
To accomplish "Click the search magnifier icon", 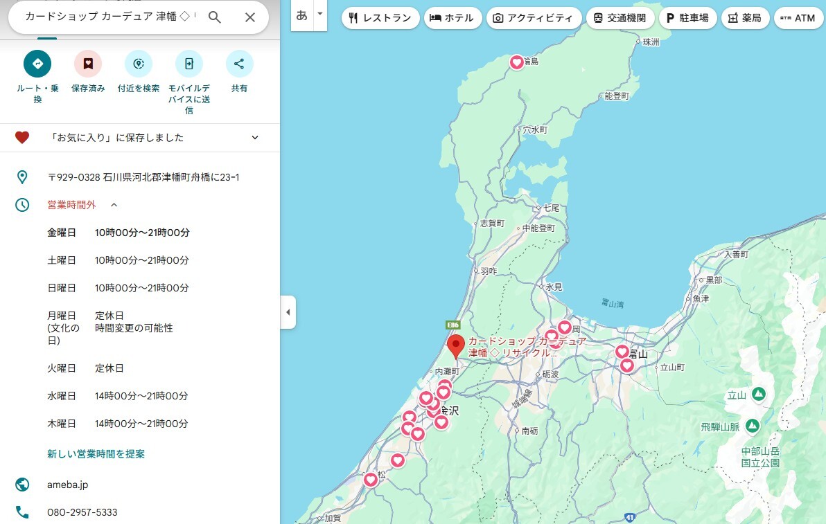I will point(215,17).
